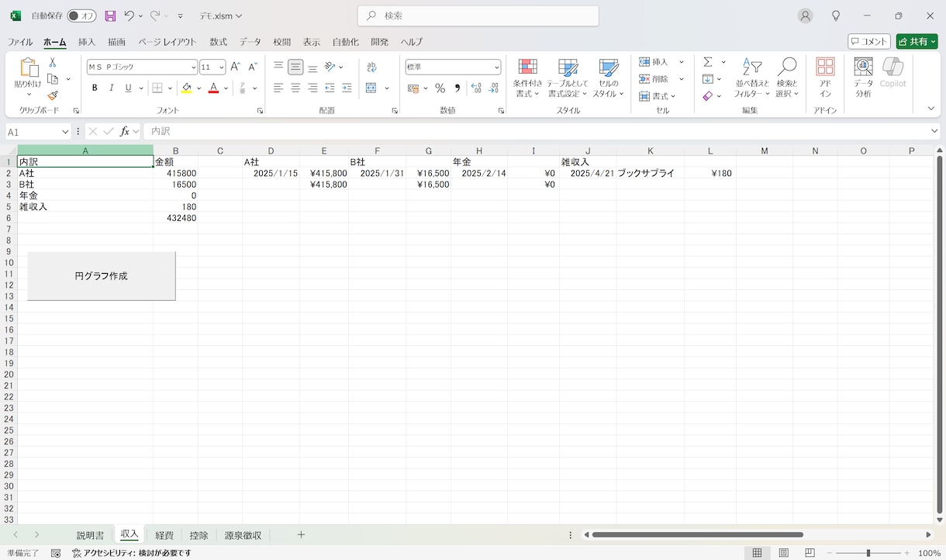The height and width of the screenshot is (560, 946).
Task: Click the Wrap Text icon
Action: (371, 67)
